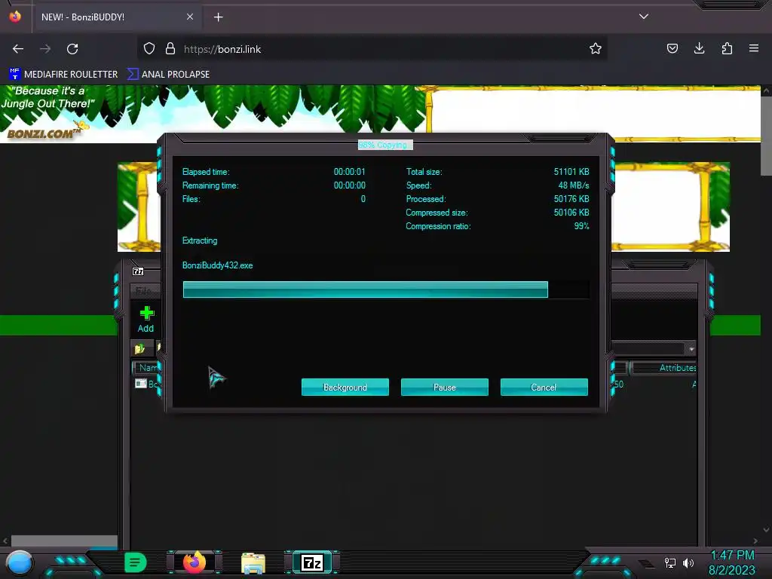This screenshot has width=772, height=579.
Task: Click the browser forward arrow
Action: 45,49
